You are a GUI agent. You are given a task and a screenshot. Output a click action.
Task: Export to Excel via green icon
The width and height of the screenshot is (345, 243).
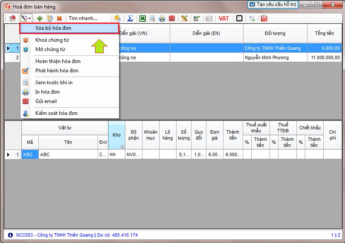(x=142, y=18)
